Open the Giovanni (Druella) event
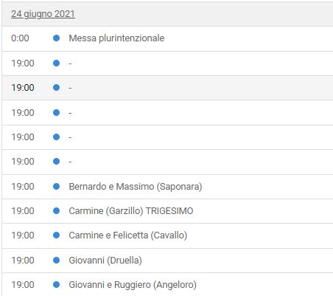333x296 pixels. click(x=105, y=260)
